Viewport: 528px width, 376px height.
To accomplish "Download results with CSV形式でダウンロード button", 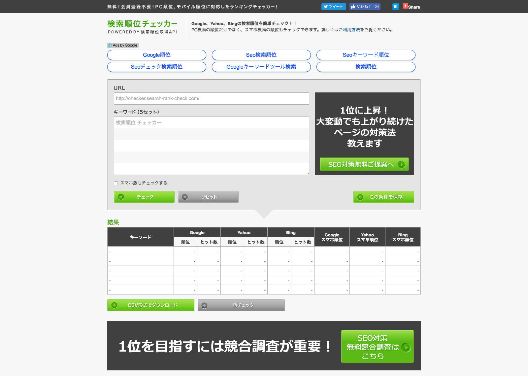I will (151, 305).
